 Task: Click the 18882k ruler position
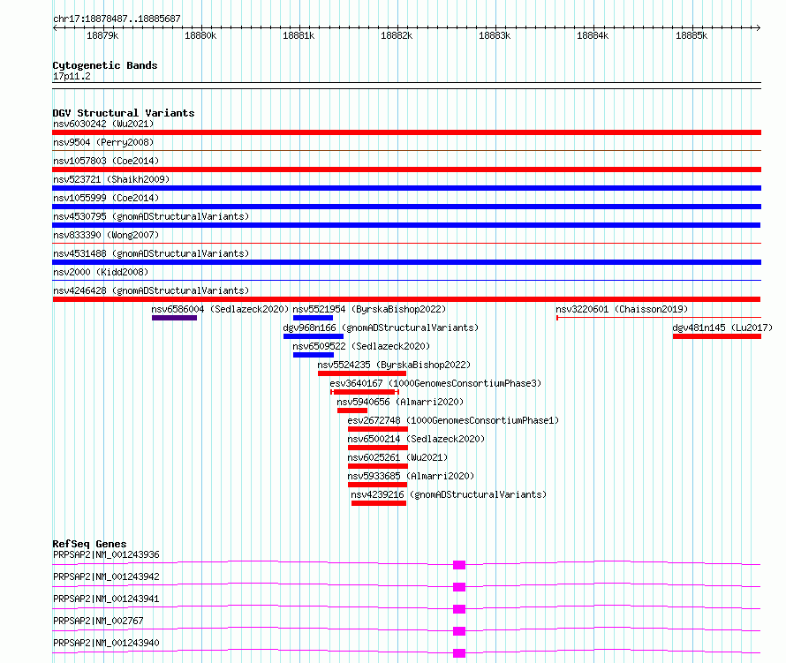click(x=397, y=35)
